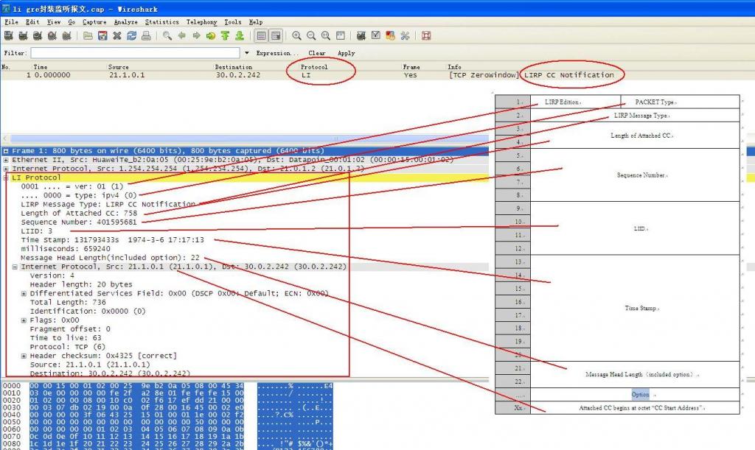Viewport: 755px width, 450px height.
Task: Focus the display Filter input field
Action: [x=136, y=53]
